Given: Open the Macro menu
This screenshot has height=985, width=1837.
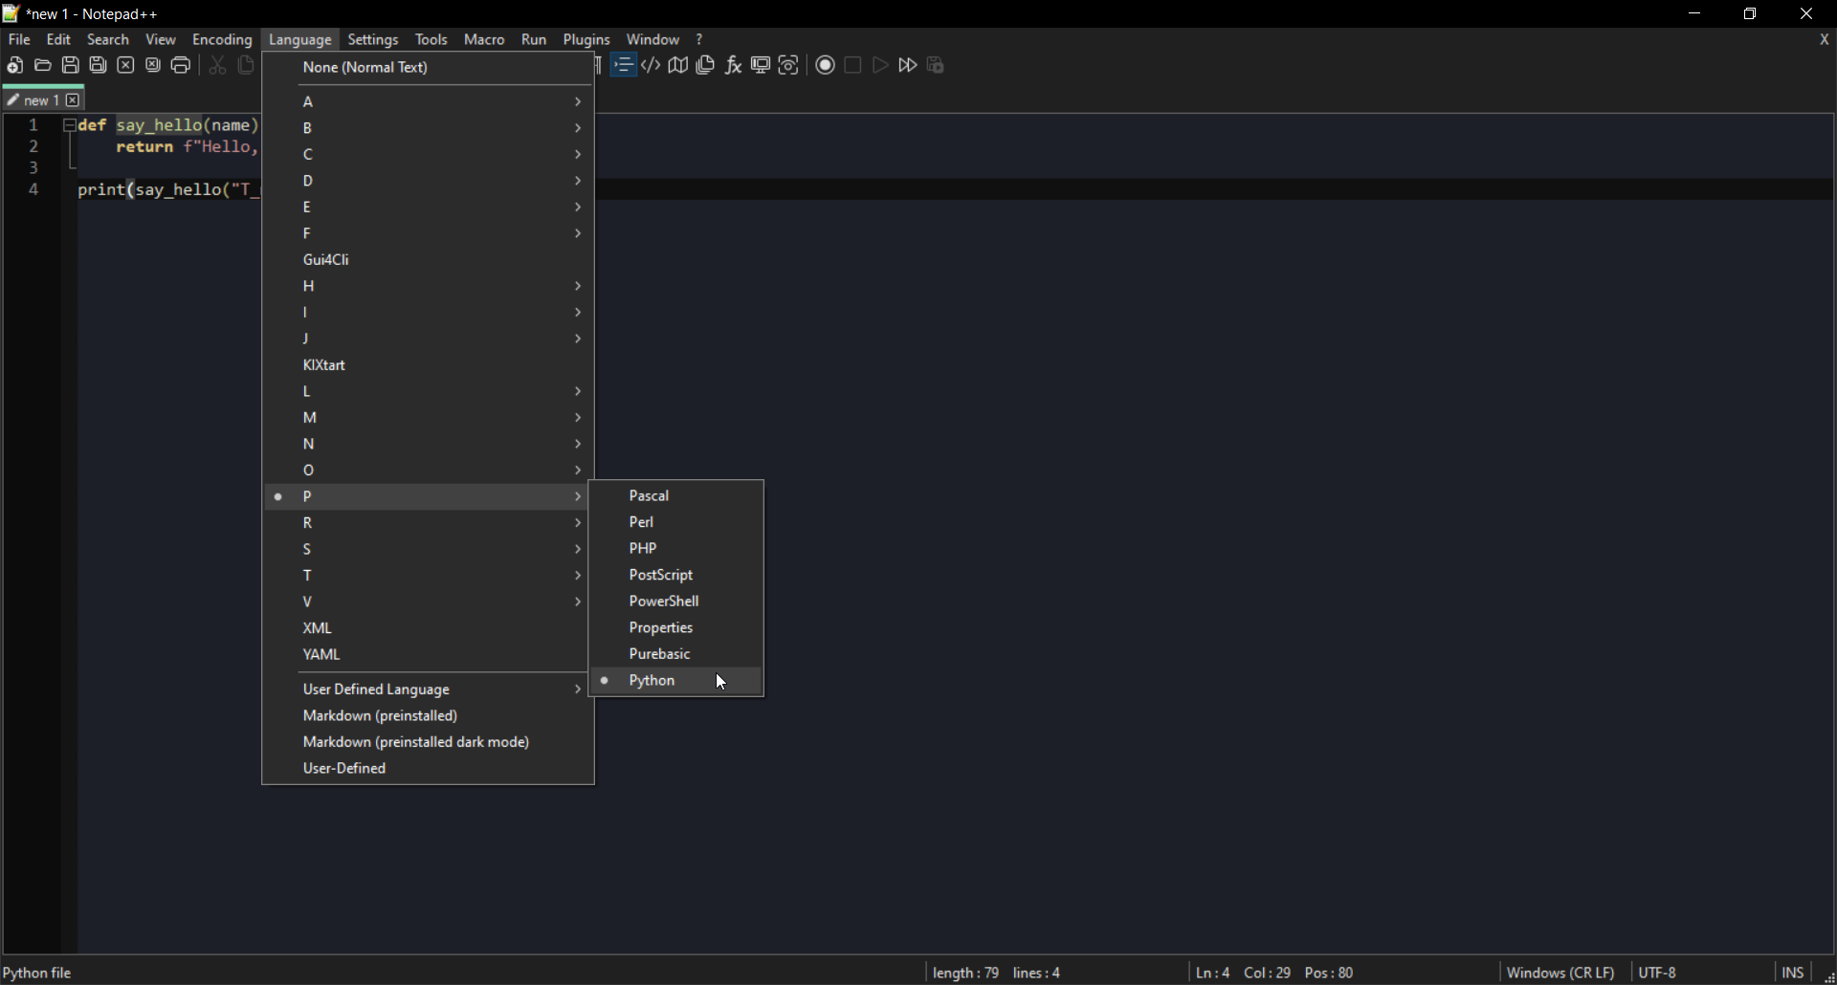Looking at the screenshot, I should 484,39.
